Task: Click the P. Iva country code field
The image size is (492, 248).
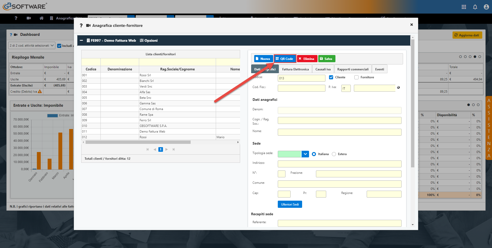Action: (x=346, y=88)
